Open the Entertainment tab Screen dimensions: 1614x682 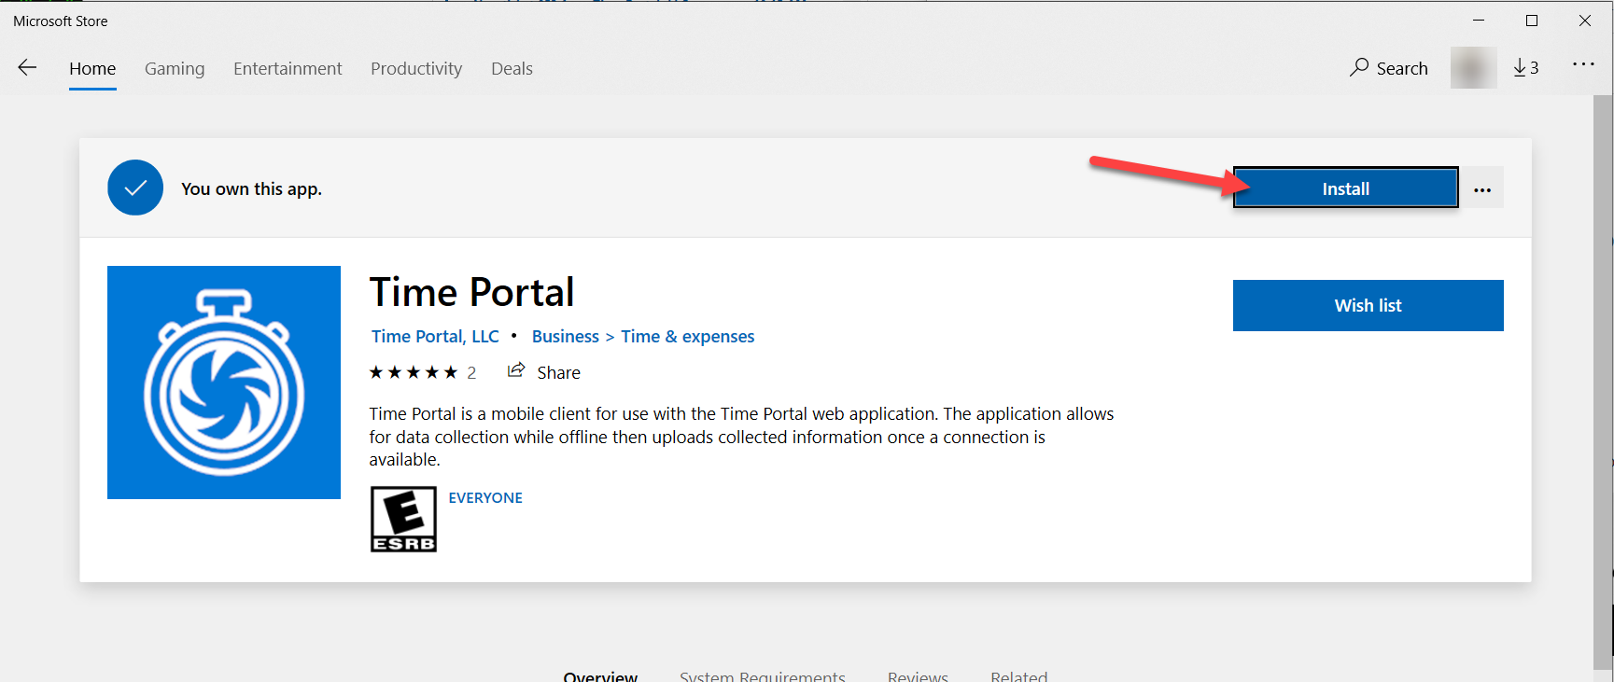tap(288, 69)
